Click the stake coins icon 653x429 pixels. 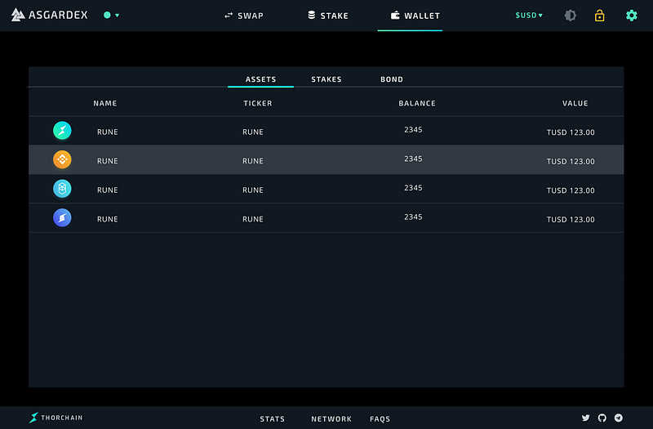[x=312, y=15]
